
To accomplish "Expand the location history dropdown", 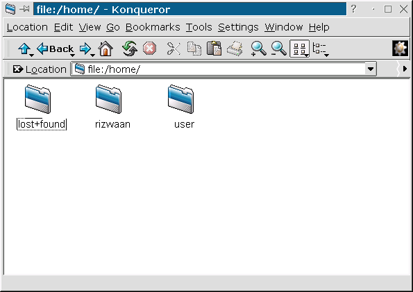I will tap(371, 69).
